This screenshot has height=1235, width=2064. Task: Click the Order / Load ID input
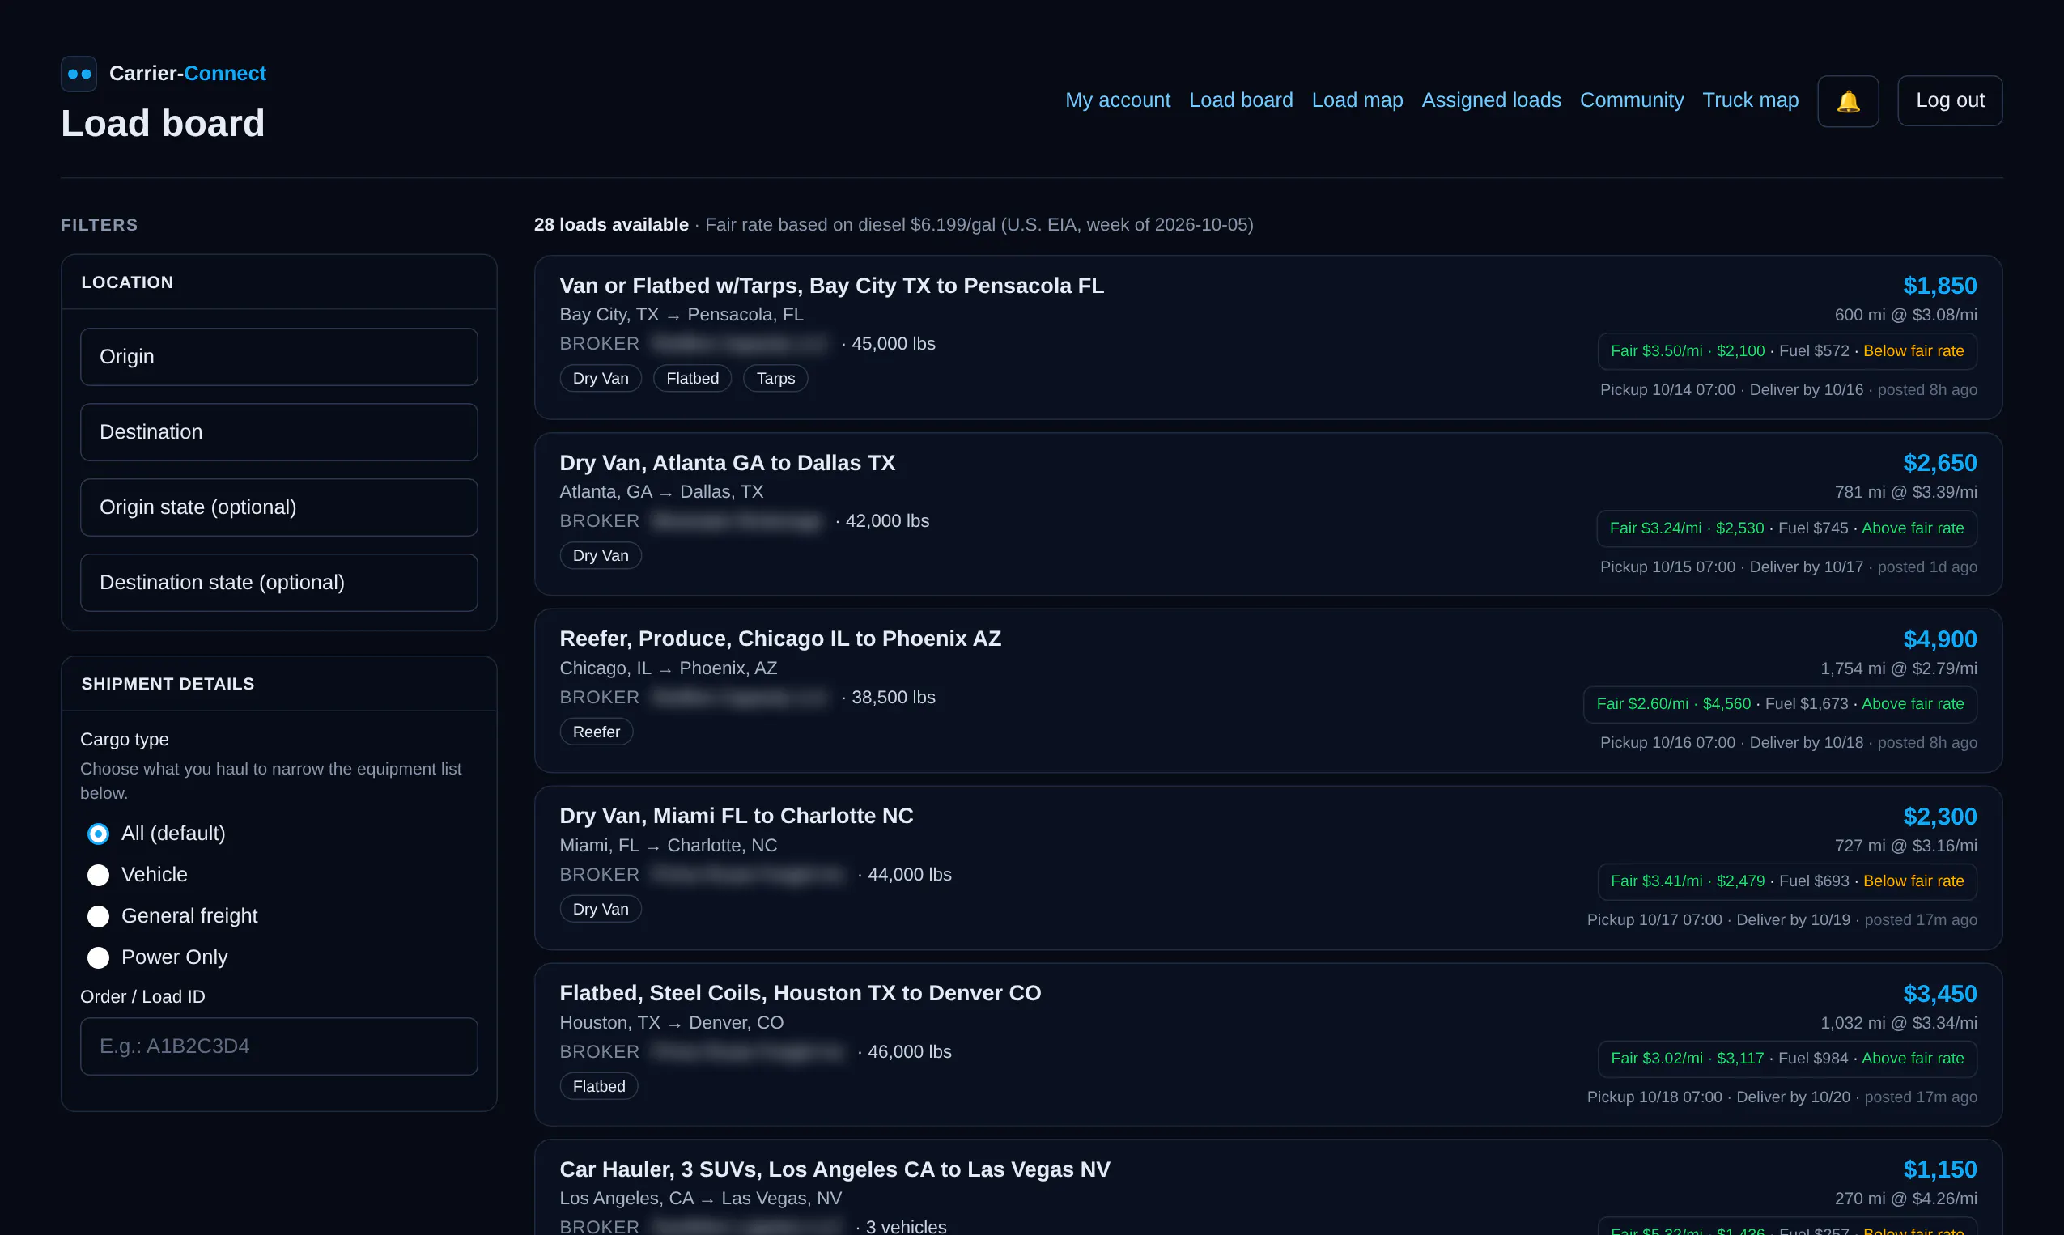click(278, 1046)
